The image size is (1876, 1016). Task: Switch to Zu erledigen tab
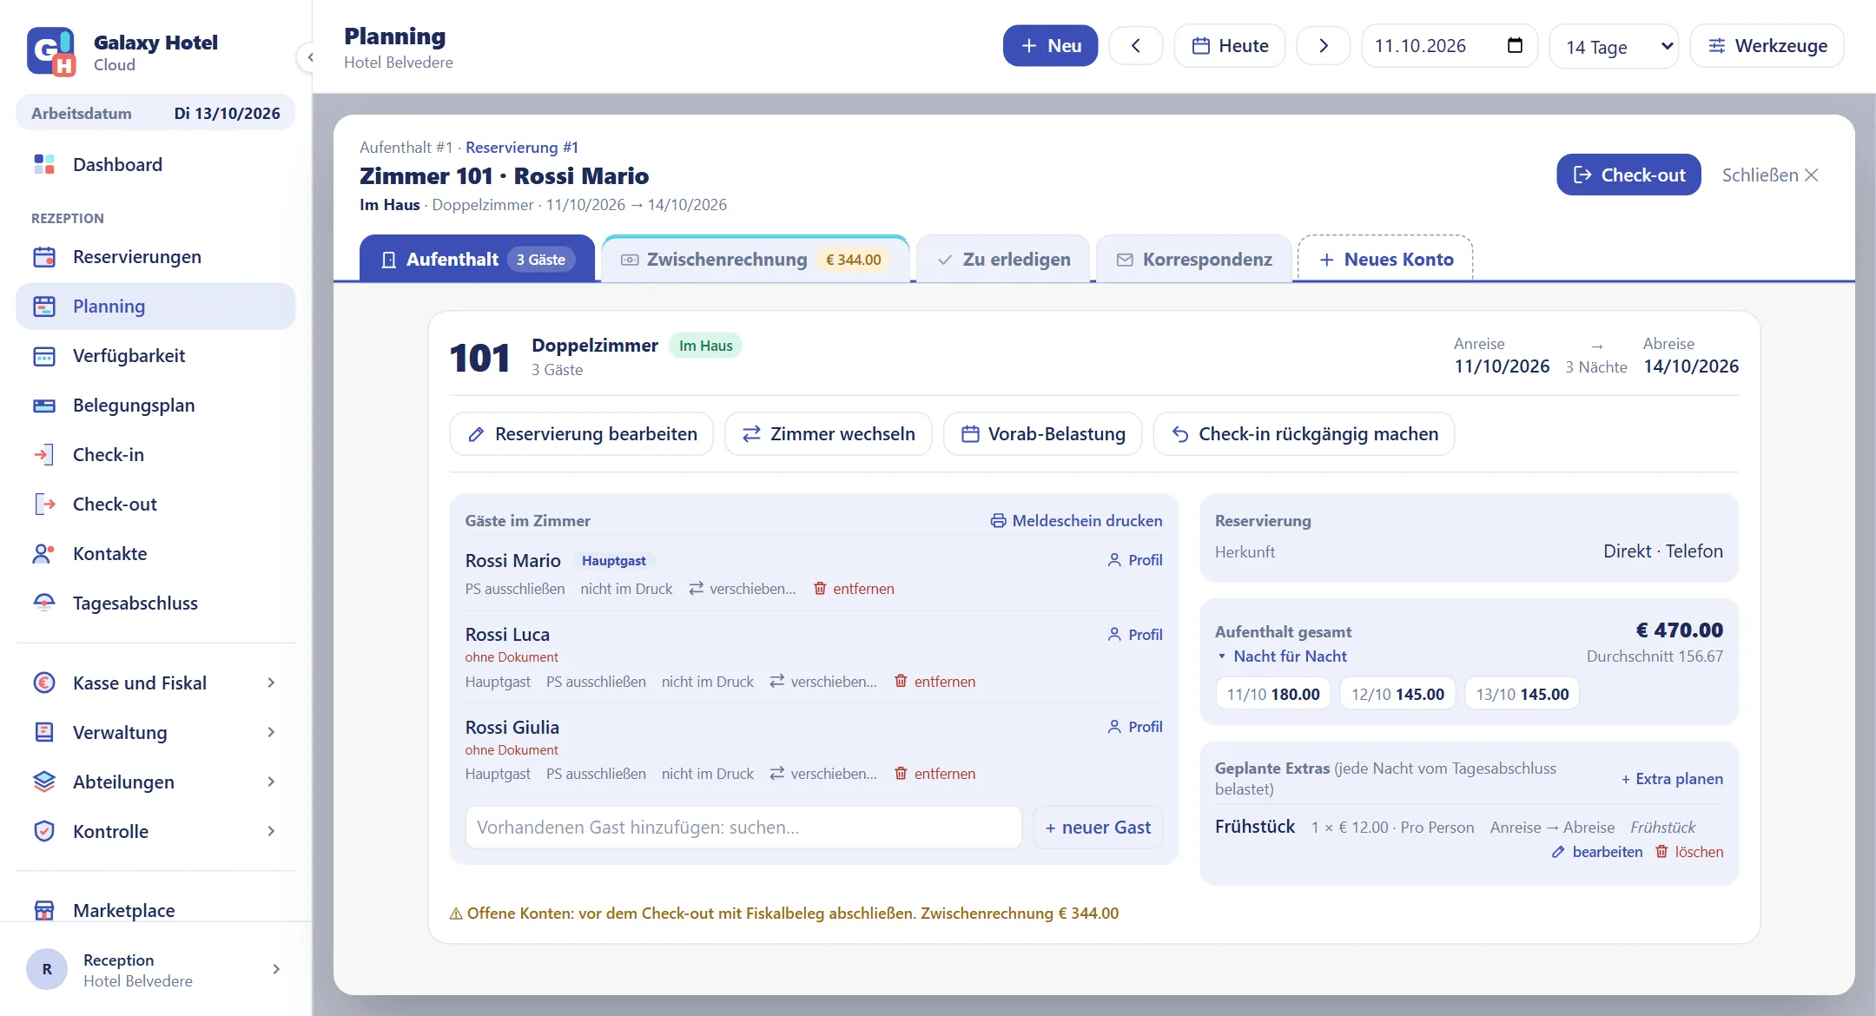pos(1003,260)
